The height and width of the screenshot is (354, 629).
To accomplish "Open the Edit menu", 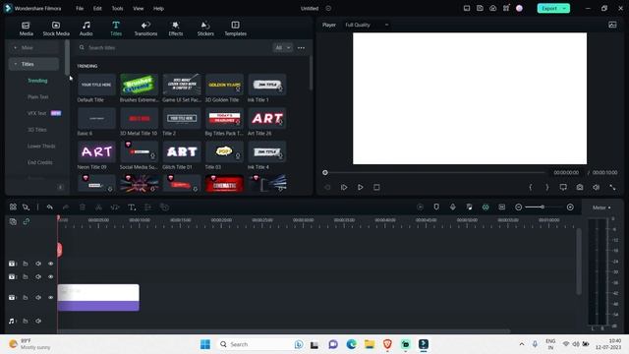I will click(97, 9).
